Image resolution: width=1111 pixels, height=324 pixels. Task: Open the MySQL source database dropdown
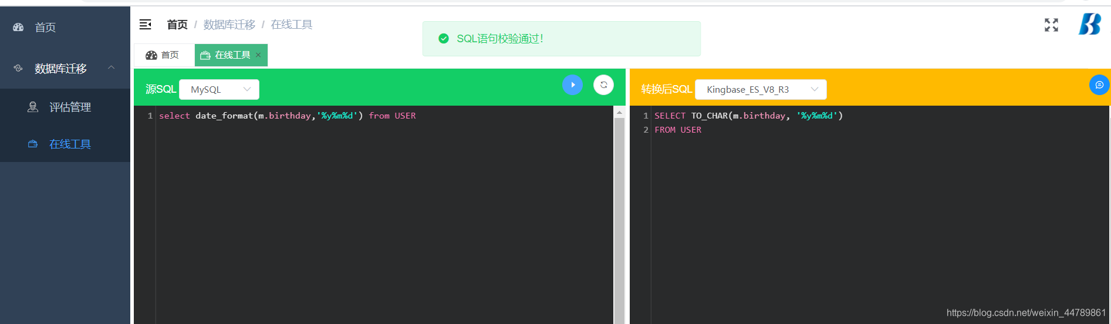219,89
